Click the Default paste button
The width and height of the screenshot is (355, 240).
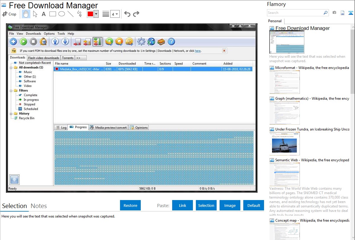coord(254,205)
